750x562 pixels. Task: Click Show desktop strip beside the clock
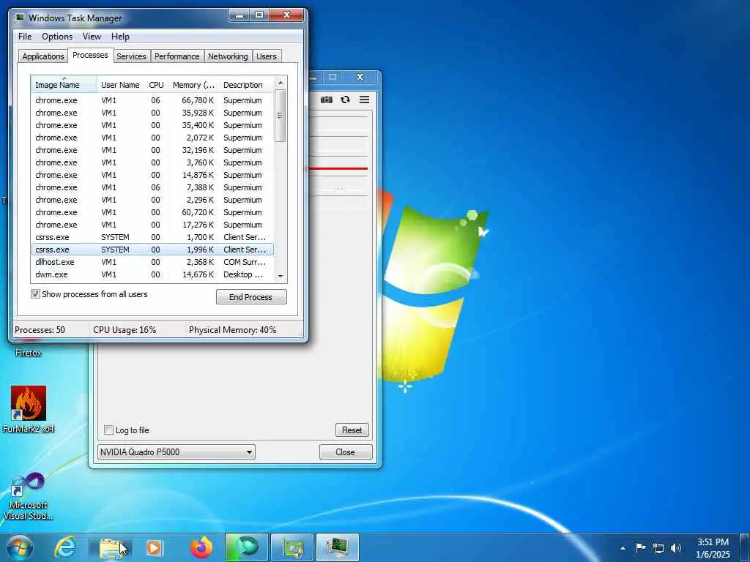tap(745, 547)
